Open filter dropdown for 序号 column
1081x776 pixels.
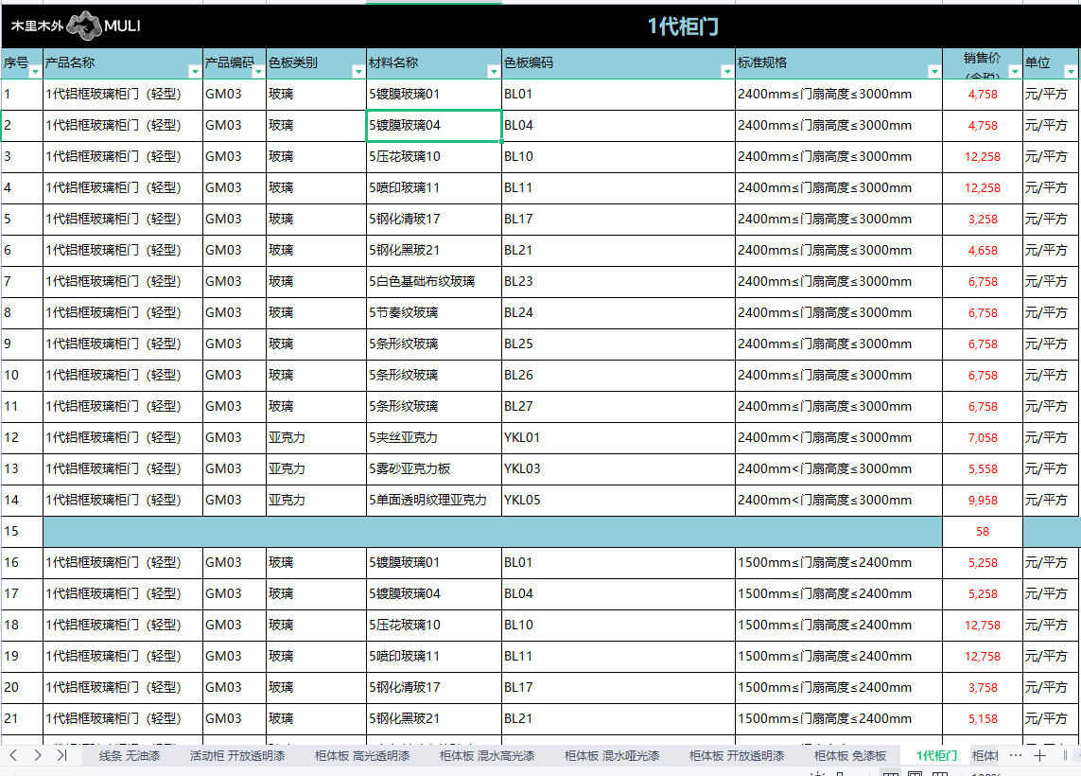(35, 71)
